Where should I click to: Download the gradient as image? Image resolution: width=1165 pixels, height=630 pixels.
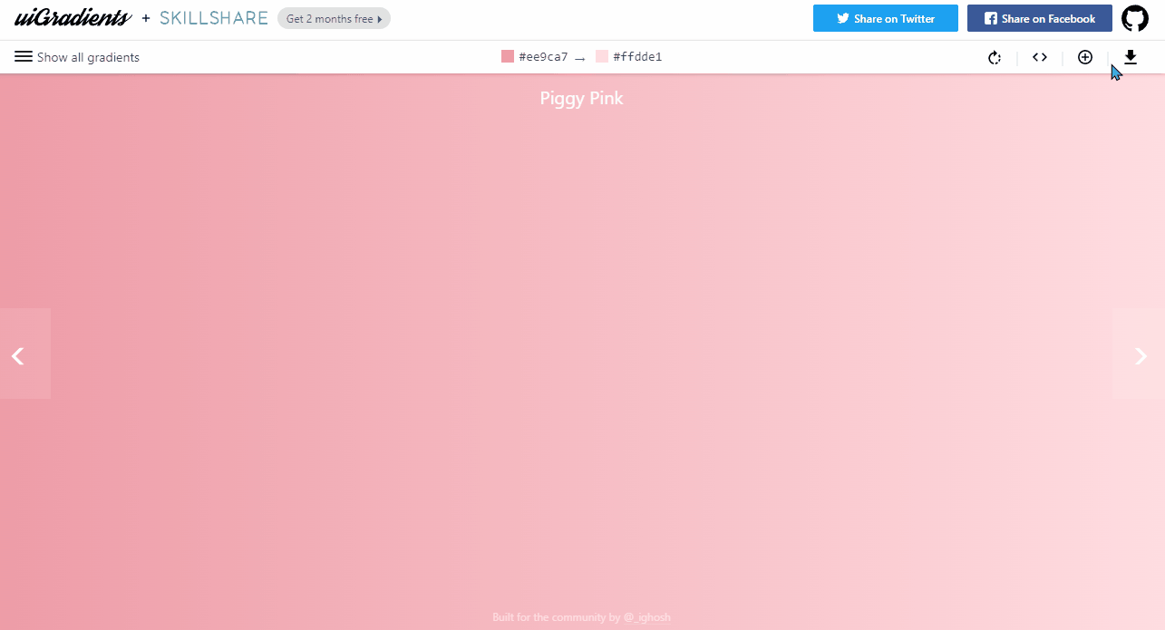[1131, 57]
